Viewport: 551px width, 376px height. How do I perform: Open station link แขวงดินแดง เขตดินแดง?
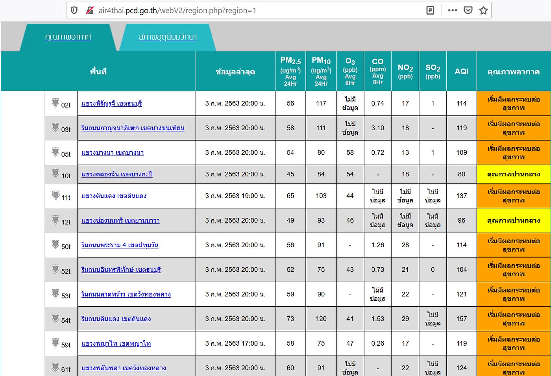tap(114, 196)
